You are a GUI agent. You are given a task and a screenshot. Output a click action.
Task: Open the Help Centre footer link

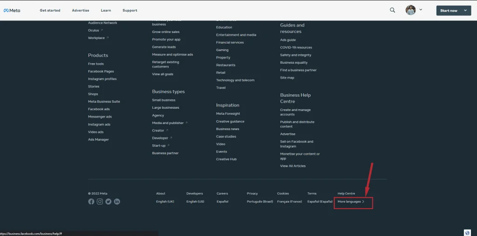point(346,194)
